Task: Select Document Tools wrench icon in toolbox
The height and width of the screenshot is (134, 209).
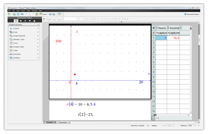Action: [16, 21]
